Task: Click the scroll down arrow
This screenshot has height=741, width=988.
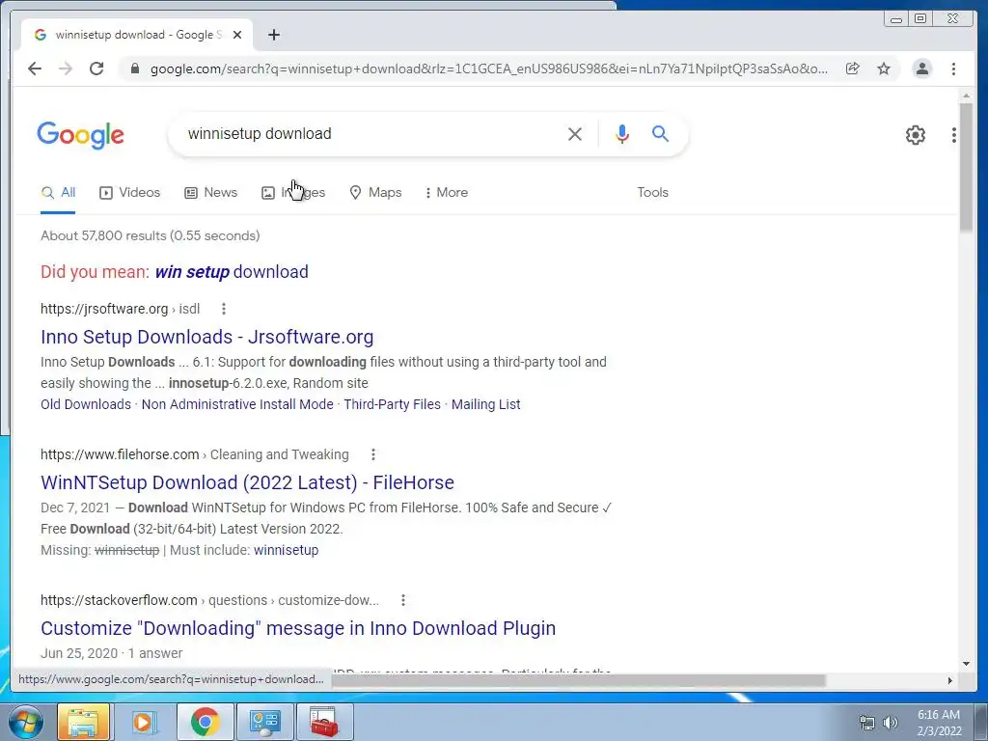Action: 966,663
